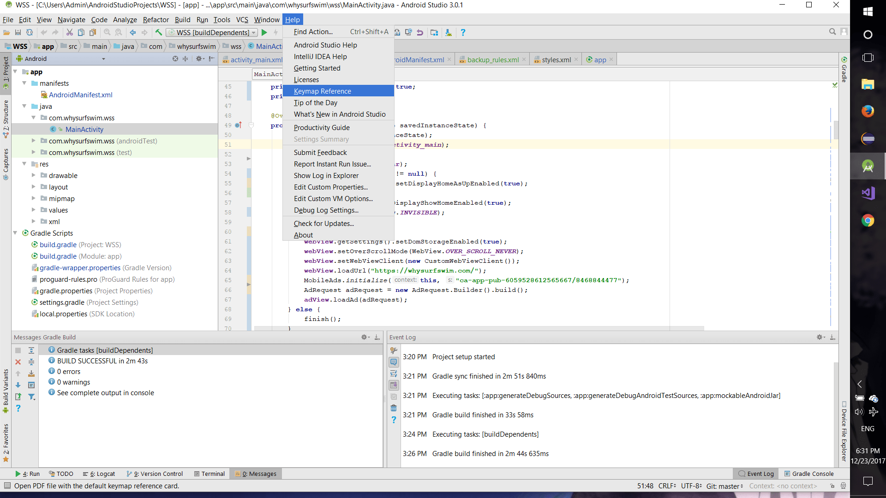Clear Event Log entries with the trash icon
The height and width of the screenshot is (498, 886).
click(x=394, y=408)
